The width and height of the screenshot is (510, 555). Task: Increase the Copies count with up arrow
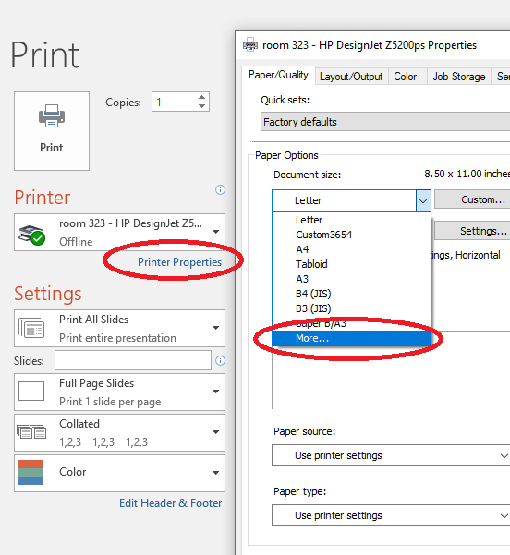coord(201,97)
